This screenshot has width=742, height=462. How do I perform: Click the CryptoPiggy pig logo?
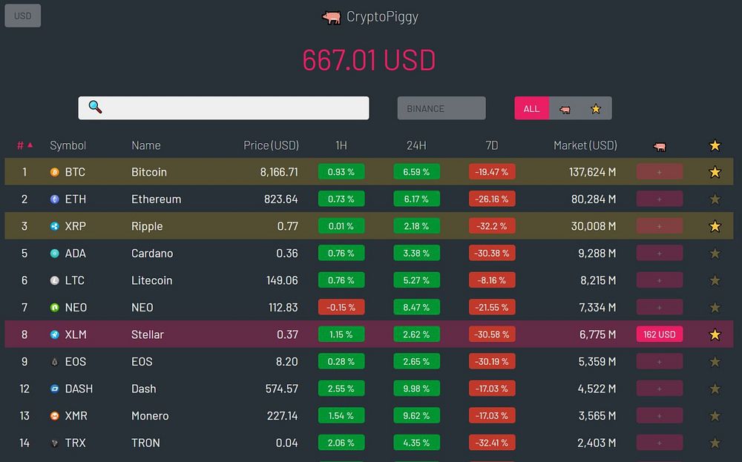[331, 18]
